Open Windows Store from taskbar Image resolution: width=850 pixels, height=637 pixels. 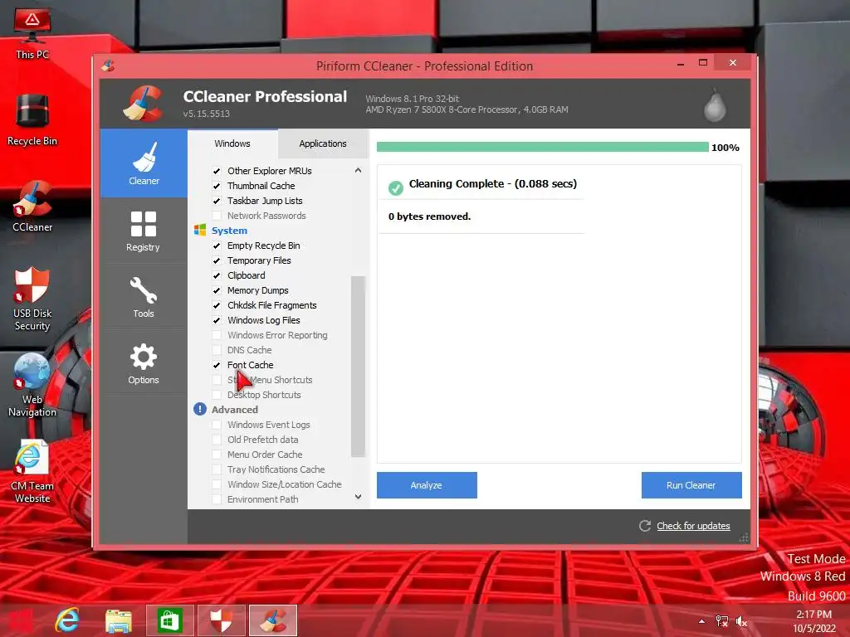coord(169,620)
